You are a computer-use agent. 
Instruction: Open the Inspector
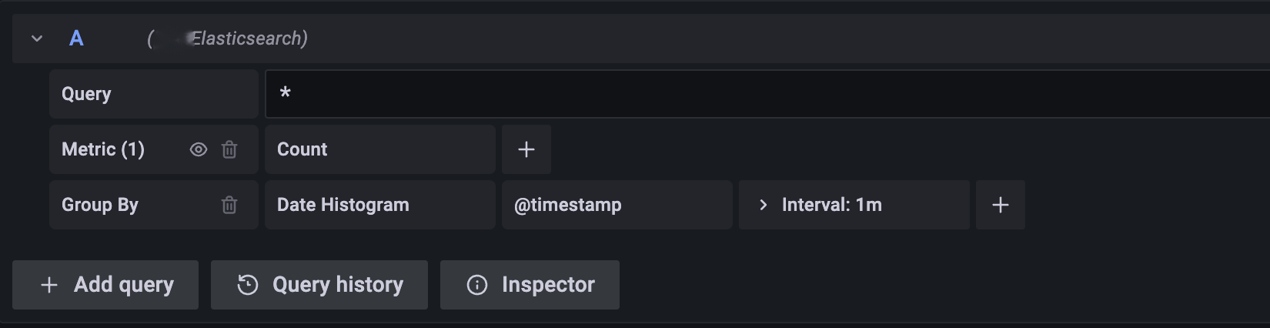(530, 285)
